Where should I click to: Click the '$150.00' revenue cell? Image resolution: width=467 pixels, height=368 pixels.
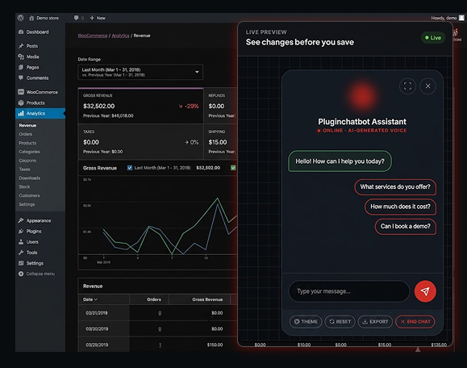215,345
